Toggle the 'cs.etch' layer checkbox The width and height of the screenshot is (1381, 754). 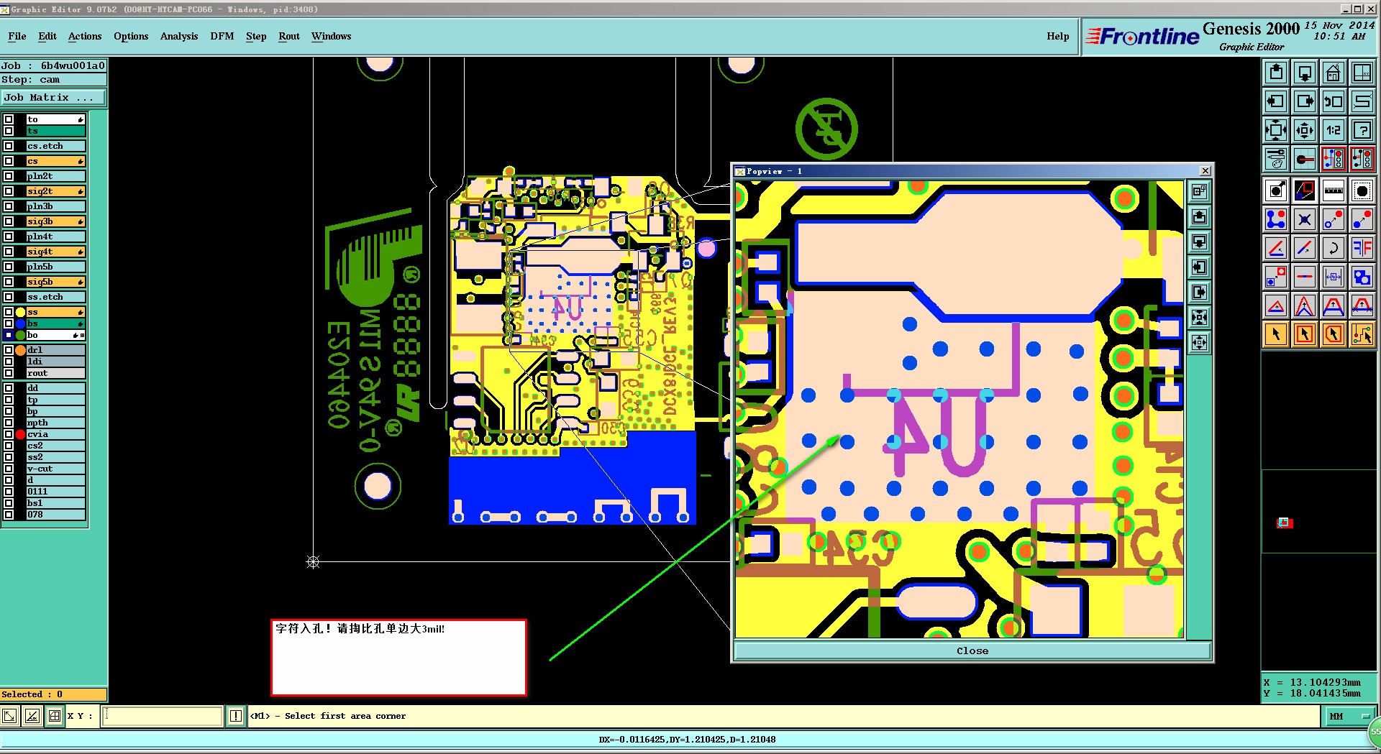click(9, 146)
